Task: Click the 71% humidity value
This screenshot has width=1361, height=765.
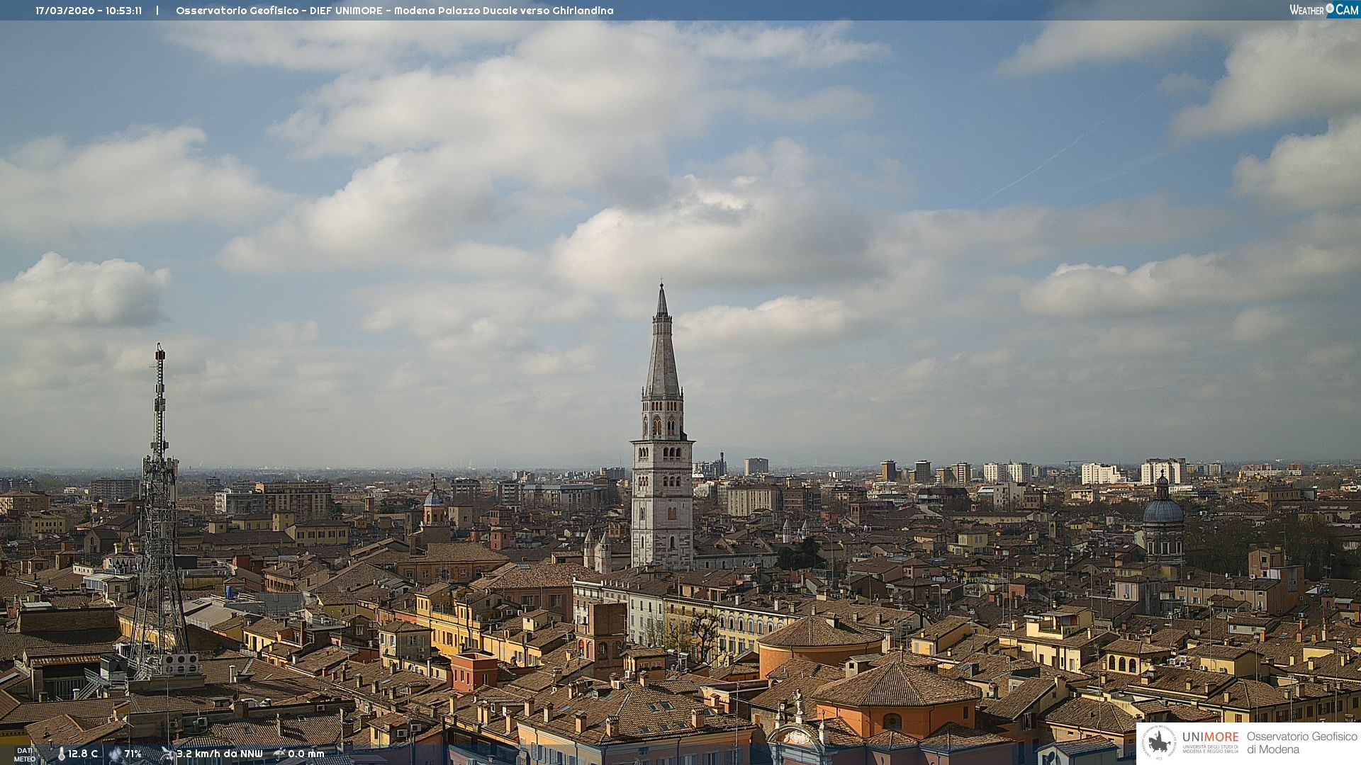Action: 133,754
